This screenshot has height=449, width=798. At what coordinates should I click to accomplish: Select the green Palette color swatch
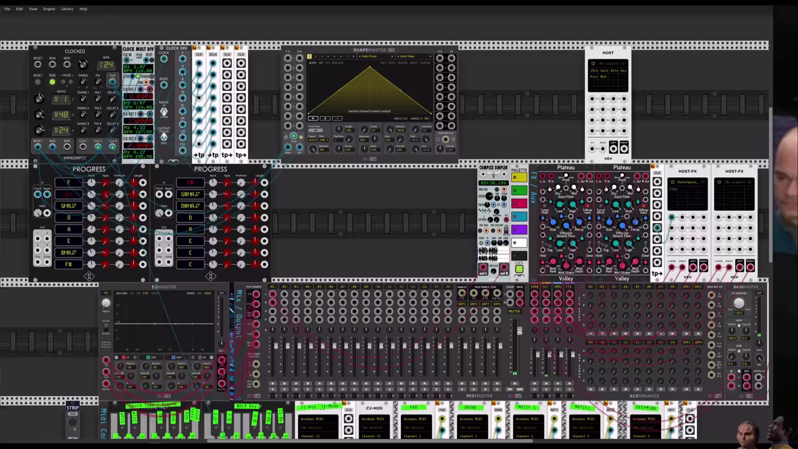coord(519,191)
